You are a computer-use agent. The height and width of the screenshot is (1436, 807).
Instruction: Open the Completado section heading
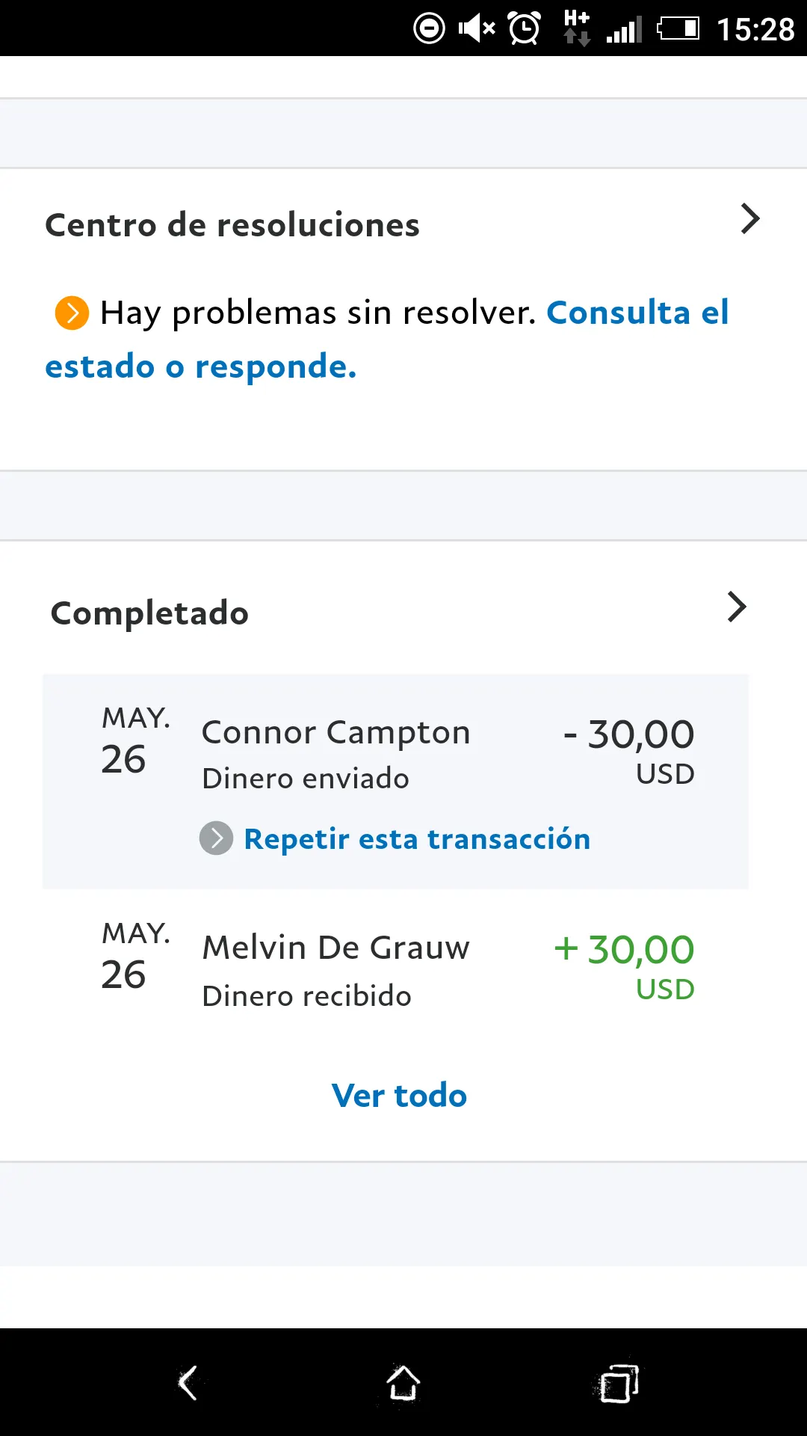click(149, 613)
